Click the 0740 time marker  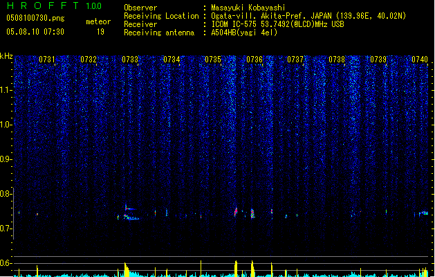[420, 60]
